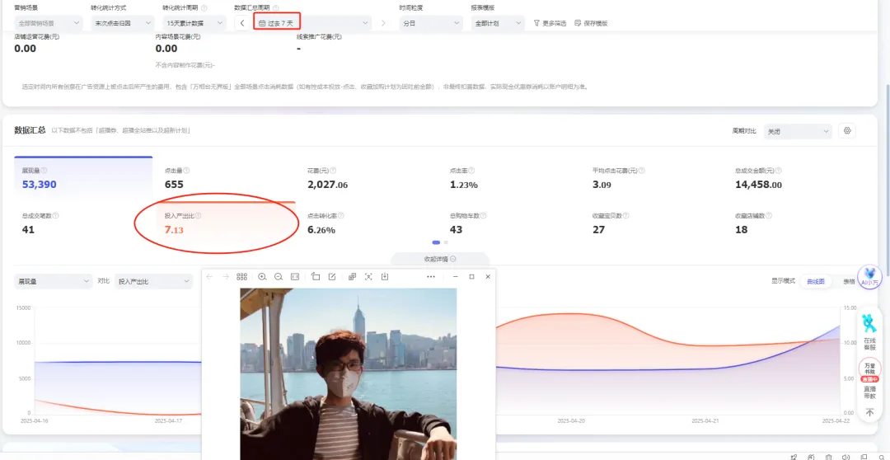Click the info icon beside 点击量 metric
This screenshot has width=890, height=460.
pos(187,171)
